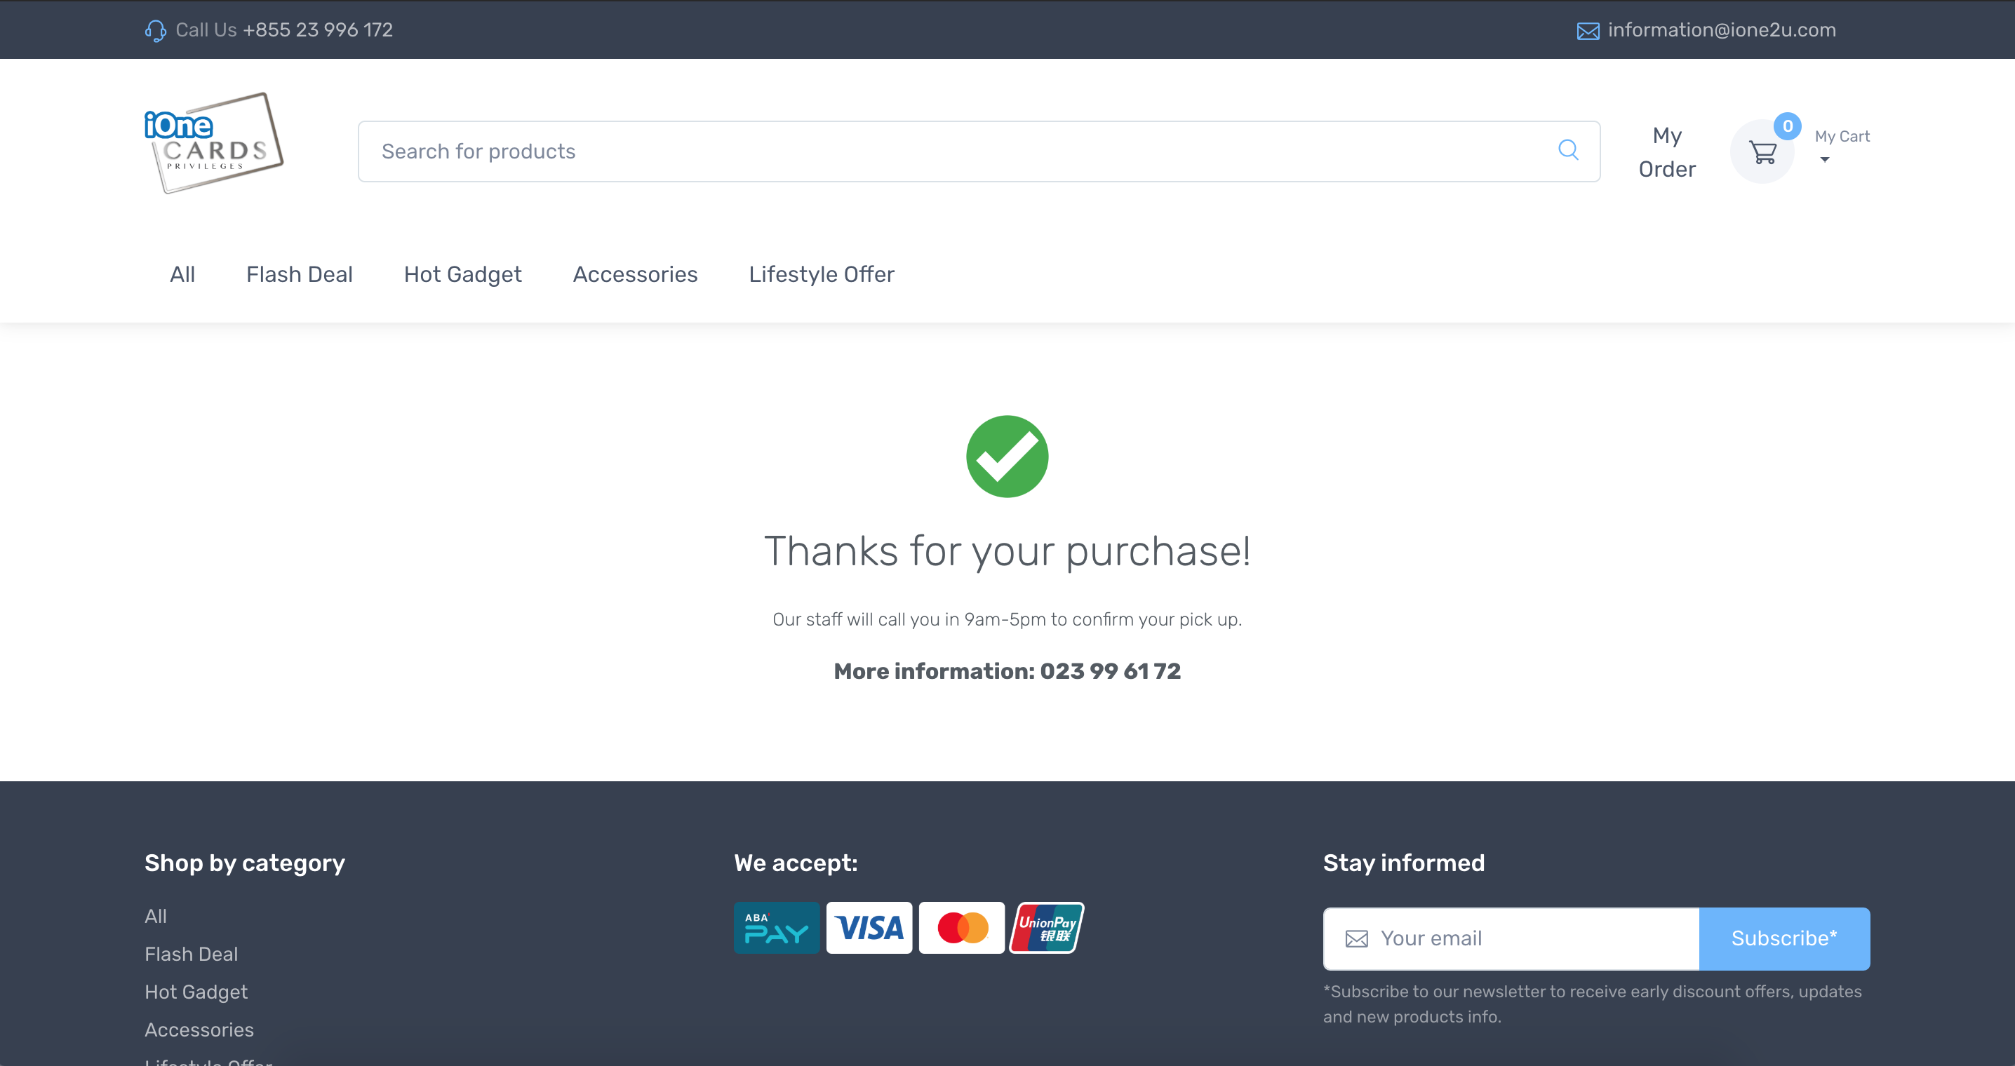Open the My Order link
The image size is (2015, 1066).
pyautogui.click(x=1666, y=151)
